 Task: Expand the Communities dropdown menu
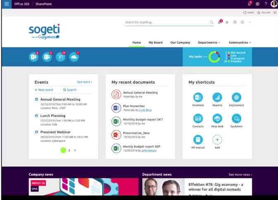pyautogui.click(x=240, y=43)
